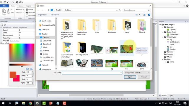Click the Cancel button
Image resolution: width=189 pixels, height=106 pixels.
click(x=144, y=77)
